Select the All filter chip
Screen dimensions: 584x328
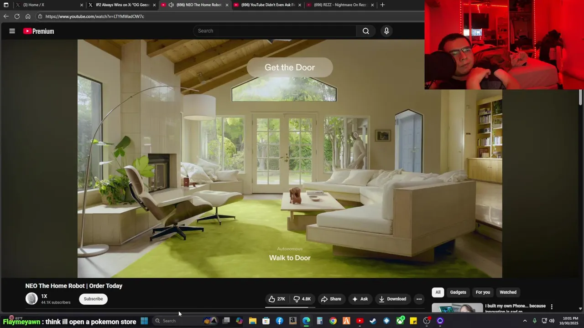tap(438, 292)
